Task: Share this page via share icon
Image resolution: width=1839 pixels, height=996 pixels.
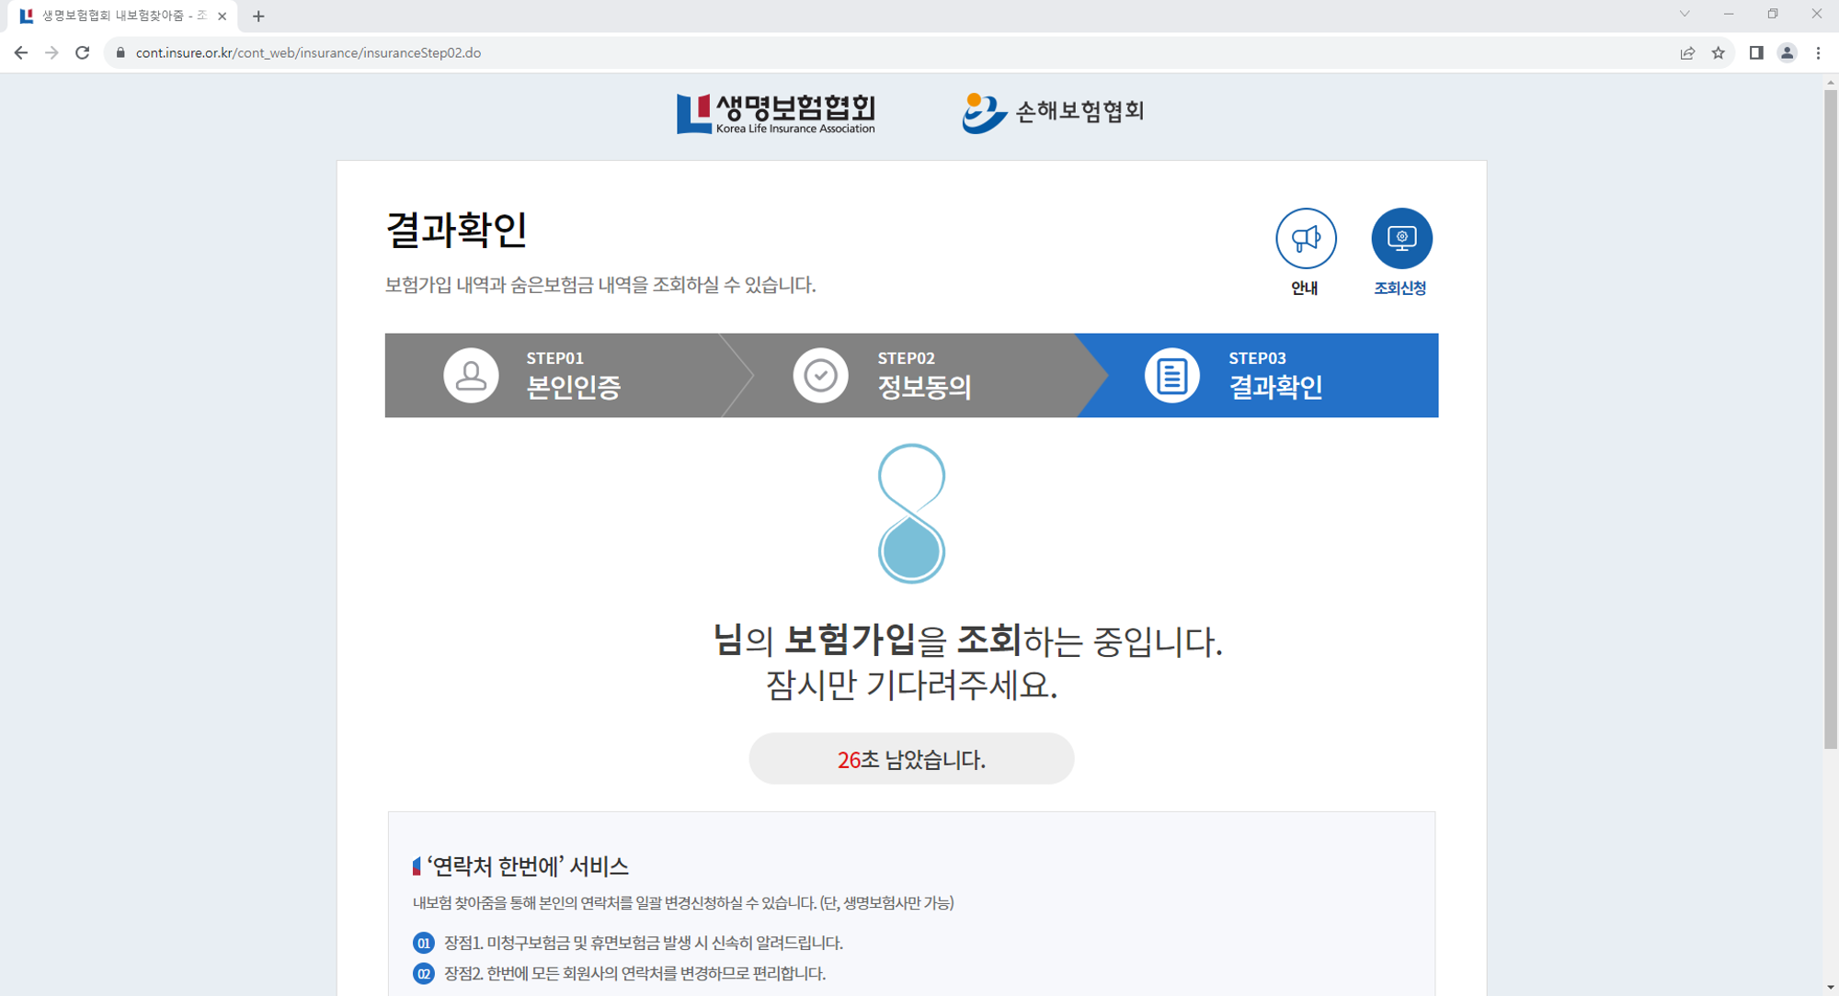Action: pyautogui.click(x=1687, y=53)
